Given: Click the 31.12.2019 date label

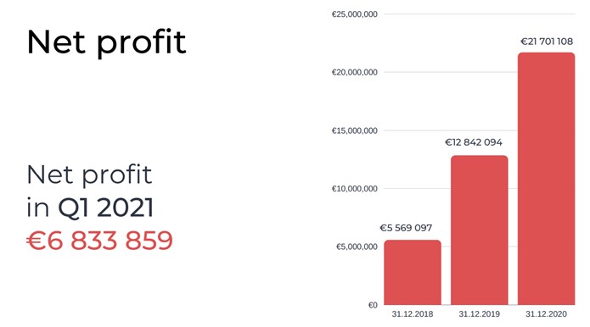Looking at the screenshot, I should coord(480,314).
